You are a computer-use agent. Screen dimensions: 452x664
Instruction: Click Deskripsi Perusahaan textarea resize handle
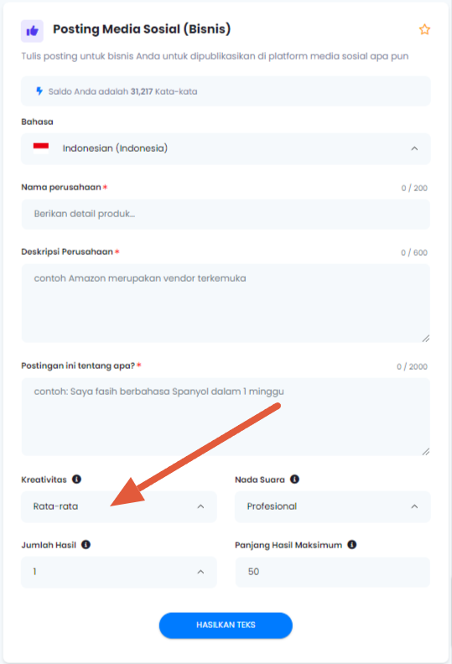coord(426,338)
